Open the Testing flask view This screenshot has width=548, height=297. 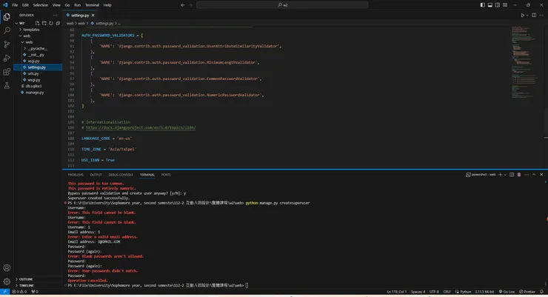[x=7, y=85]
